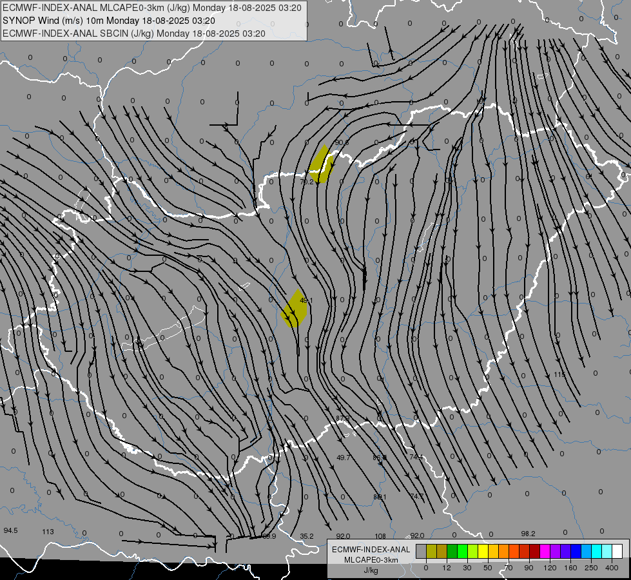Image resolution: width=631 pixels, height=580 pixels.
Task: Click the legend tick label 70
Action: pos(509,568)
